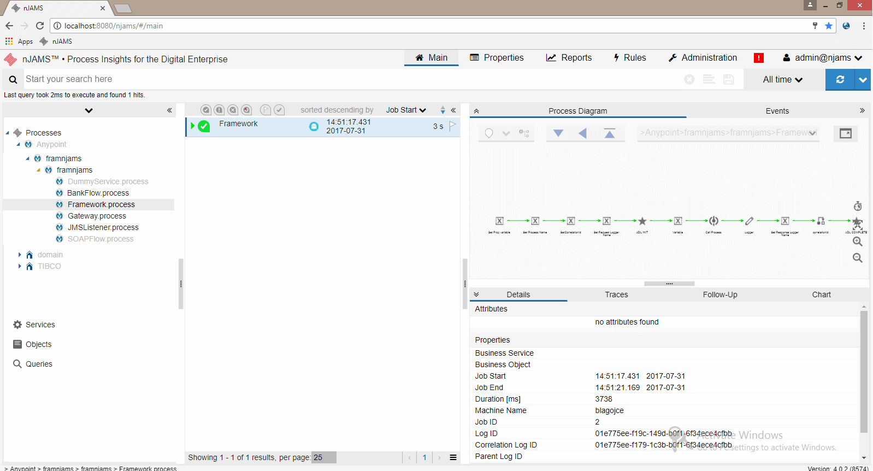The image size is (873, 471).
Task: Toggle the warning status filter
Action: 219,110
